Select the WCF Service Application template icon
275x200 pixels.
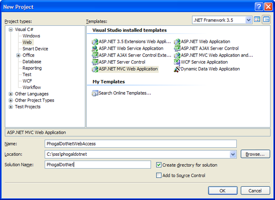tap(177, 62)
